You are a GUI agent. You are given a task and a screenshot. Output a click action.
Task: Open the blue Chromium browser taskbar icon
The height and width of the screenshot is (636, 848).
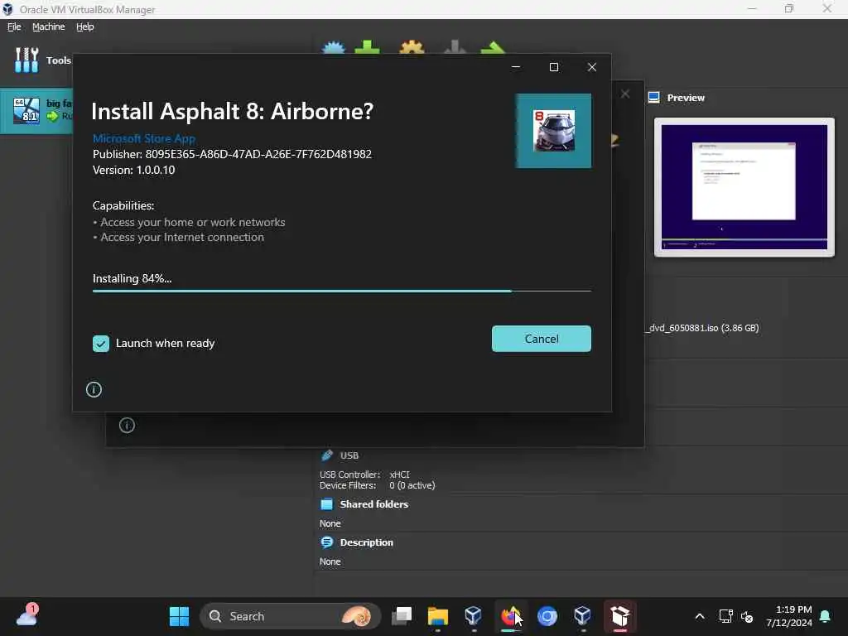click(x=547, y=616)
